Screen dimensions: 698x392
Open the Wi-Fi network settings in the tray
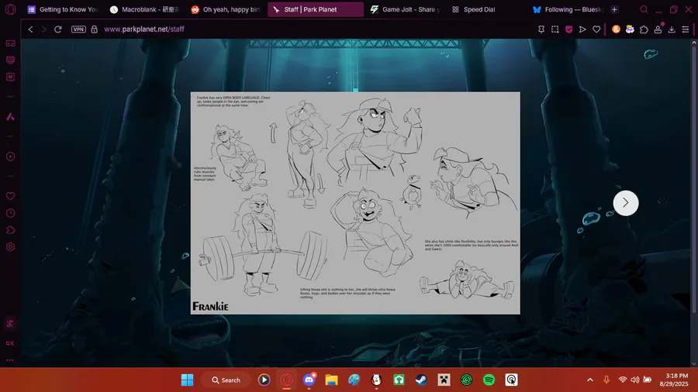pos(623,380)
